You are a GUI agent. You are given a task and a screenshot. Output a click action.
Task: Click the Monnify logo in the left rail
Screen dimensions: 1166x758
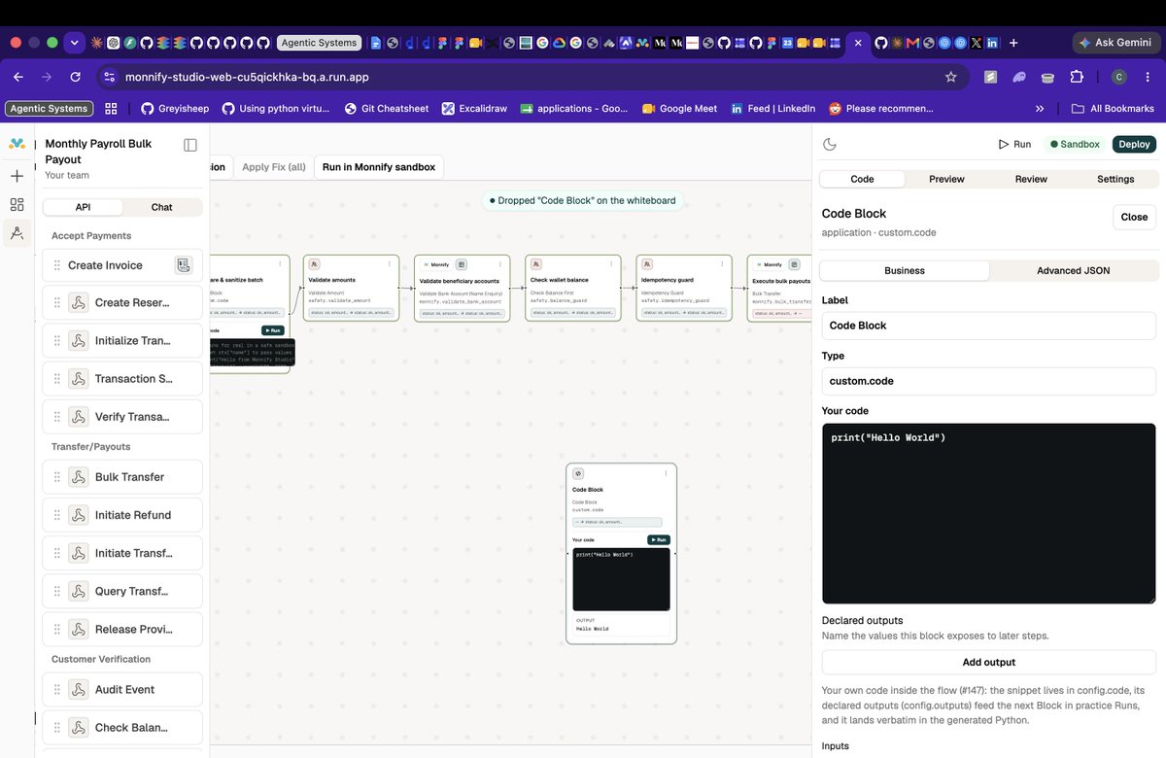[x=17, y=144]
